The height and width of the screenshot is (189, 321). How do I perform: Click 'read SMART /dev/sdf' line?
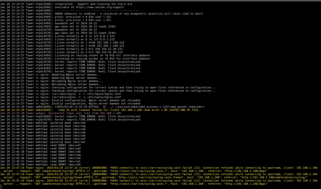[x=40, y=145]
